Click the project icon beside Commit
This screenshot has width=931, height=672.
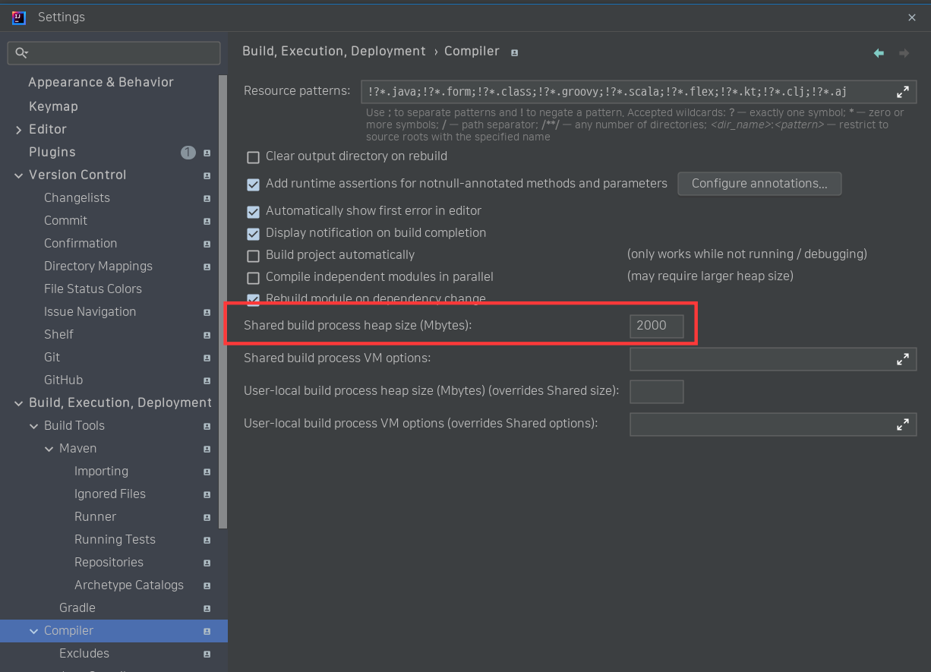(207, 221)
